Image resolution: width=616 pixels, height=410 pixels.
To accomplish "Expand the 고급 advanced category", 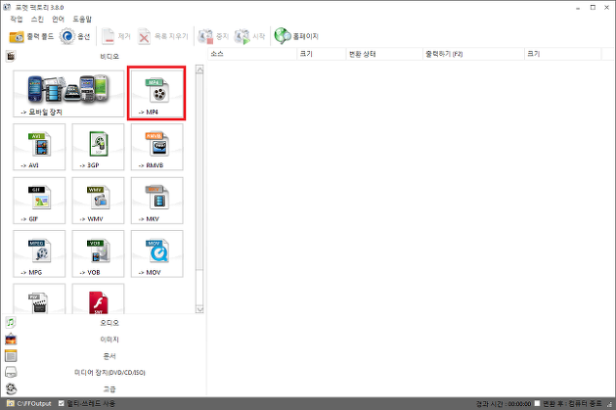I will [x=104, y=389].
